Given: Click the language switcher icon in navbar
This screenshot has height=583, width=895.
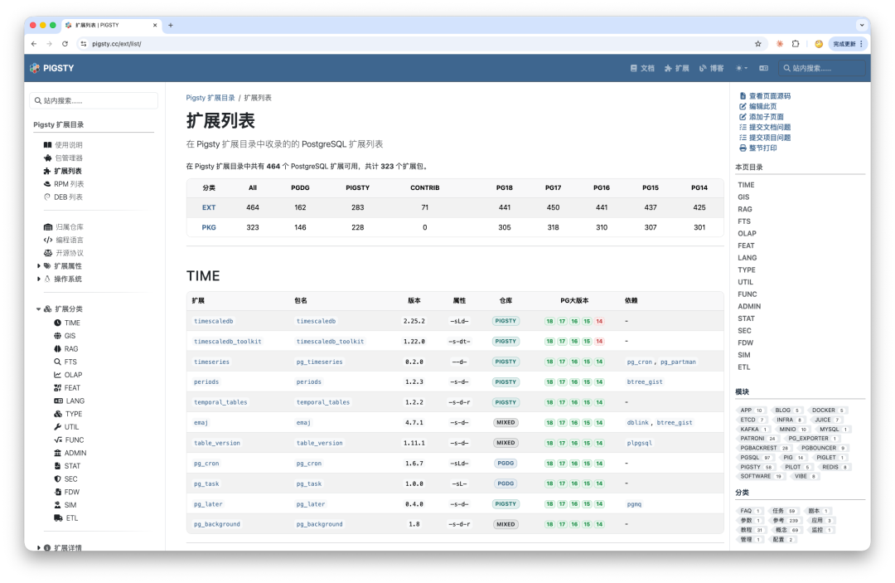Looking at the screenshot, I should tap(764, 68).
